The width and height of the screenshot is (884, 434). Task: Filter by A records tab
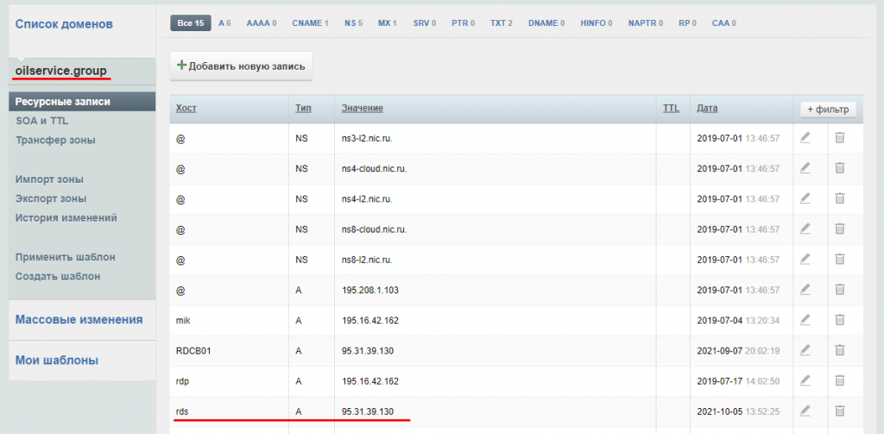click(224, 23)
